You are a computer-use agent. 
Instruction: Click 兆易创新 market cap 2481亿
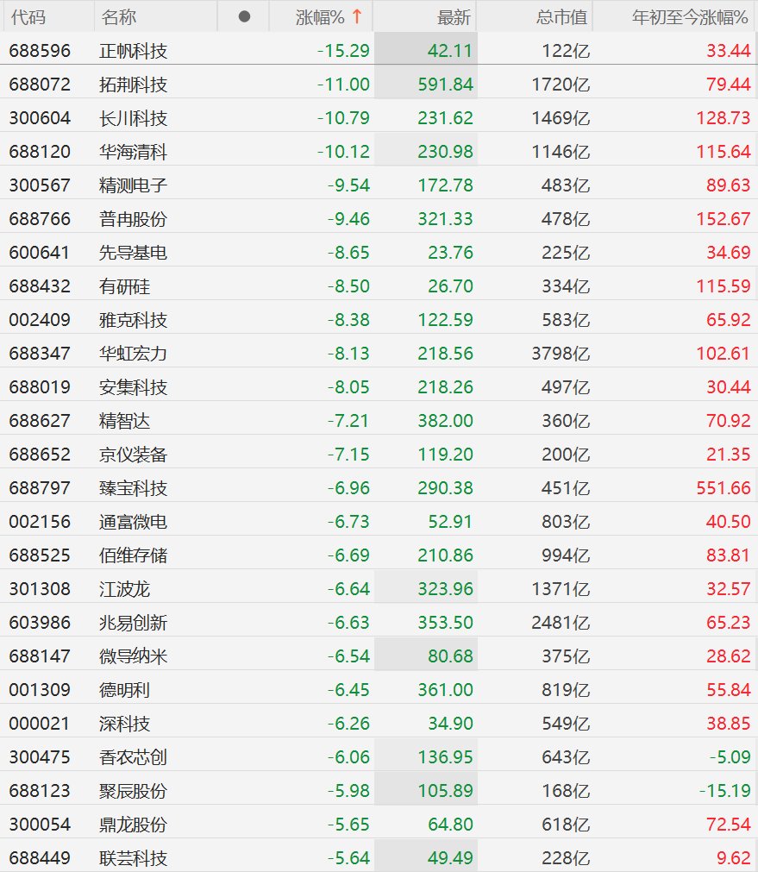561,623
